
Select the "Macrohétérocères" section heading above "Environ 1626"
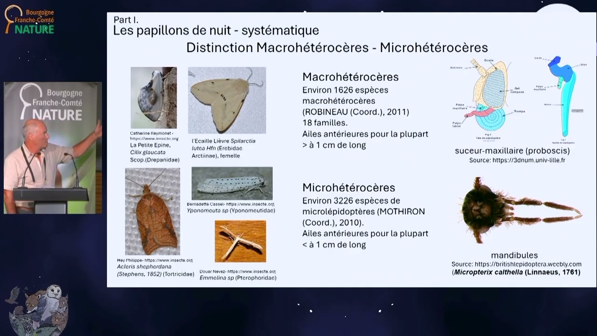pyautogui.click(x=350, y=77)
